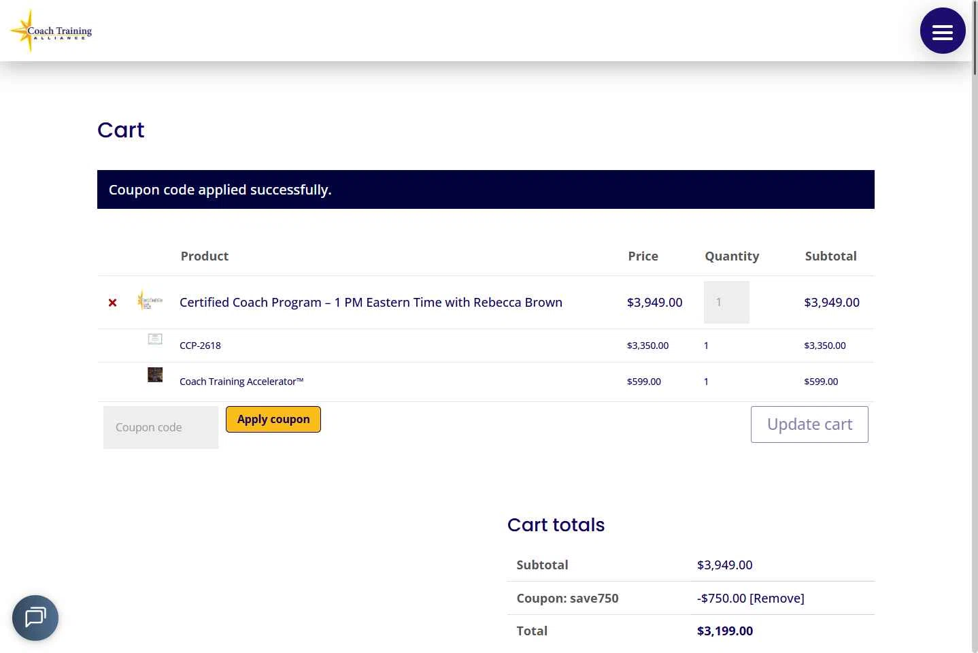Remove the save750 coupon

click(777, 599)
